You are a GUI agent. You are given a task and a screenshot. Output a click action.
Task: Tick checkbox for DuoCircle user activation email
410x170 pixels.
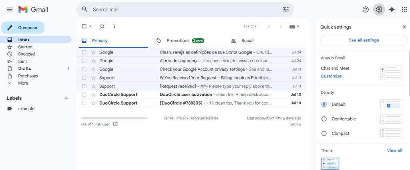[84, 95]
